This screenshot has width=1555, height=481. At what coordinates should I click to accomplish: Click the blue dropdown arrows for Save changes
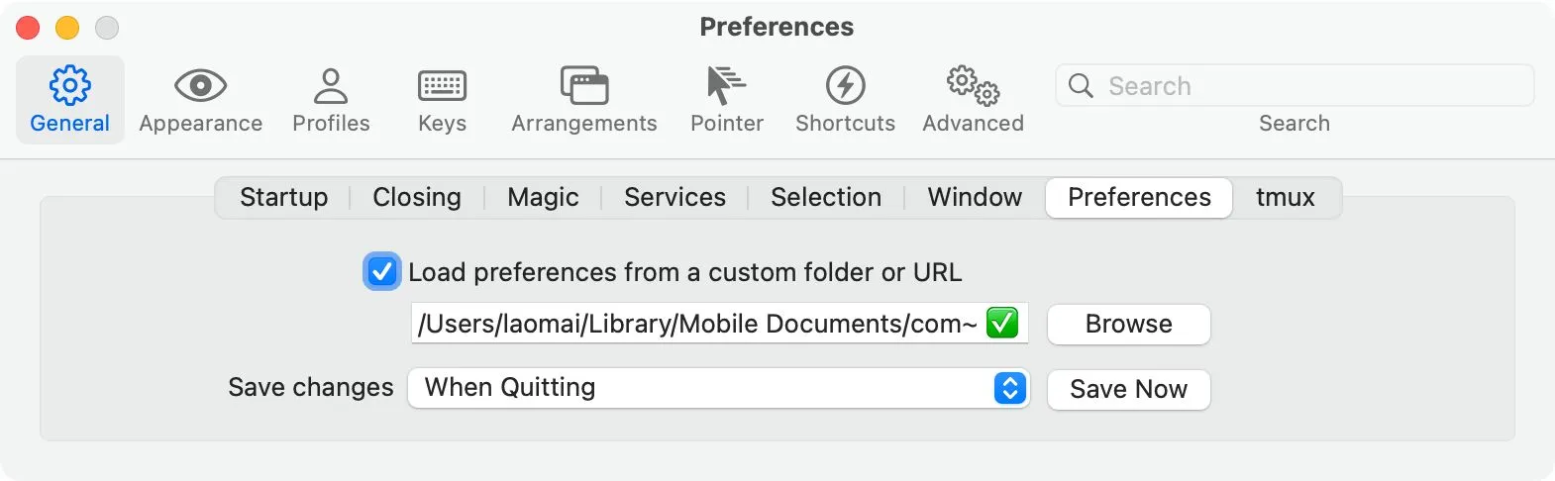[x=1009, y=388]
